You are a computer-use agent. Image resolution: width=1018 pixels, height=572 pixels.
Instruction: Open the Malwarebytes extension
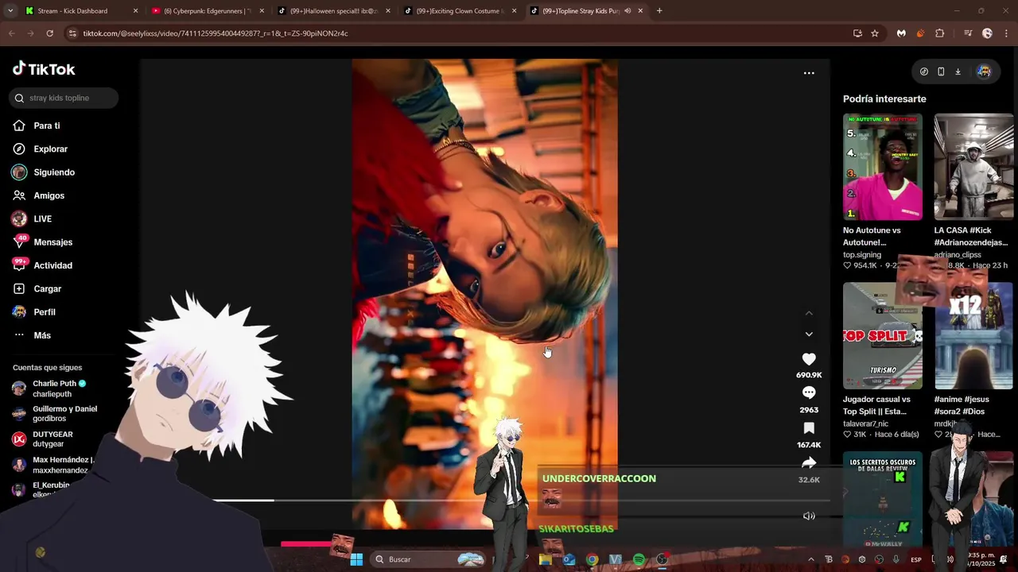901,33
